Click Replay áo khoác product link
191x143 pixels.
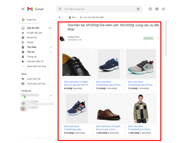(139, 128)
